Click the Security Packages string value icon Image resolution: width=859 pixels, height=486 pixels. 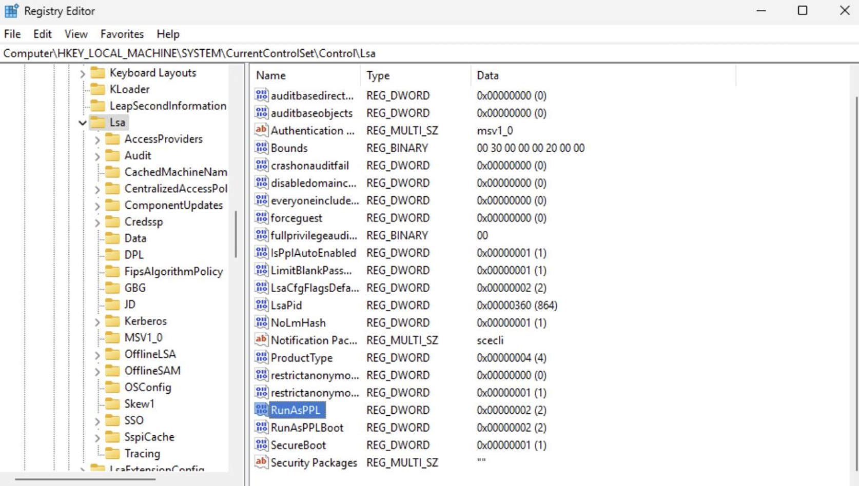coord(261,462)
